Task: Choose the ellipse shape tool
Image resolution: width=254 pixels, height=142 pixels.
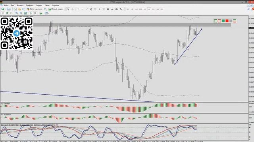Action: (x=116, y=9)
